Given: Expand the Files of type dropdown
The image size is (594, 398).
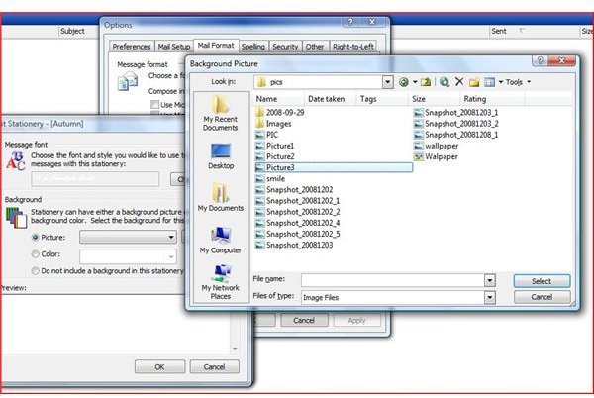Looking at the screenshot, I should [x=490, y=297].
